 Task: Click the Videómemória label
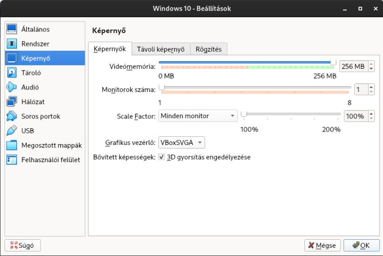click(x=133, y=67)
